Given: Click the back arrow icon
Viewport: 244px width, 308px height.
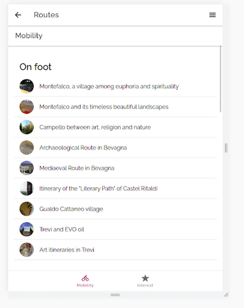Looking at the screenshot, I should point(18,15).
